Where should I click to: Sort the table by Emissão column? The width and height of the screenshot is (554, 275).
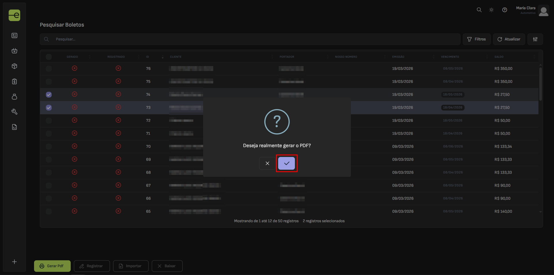click(398, 57)
